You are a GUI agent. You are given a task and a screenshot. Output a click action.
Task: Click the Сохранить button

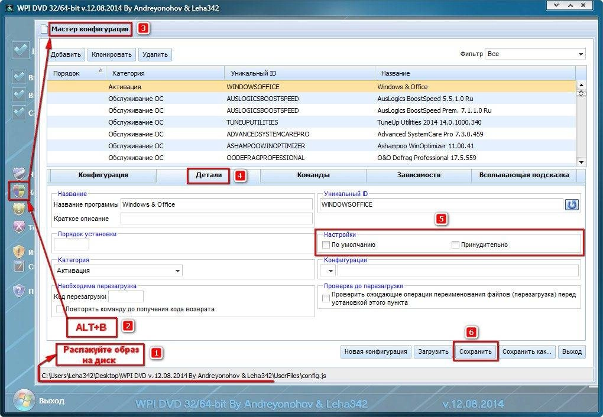coord(475,351)
